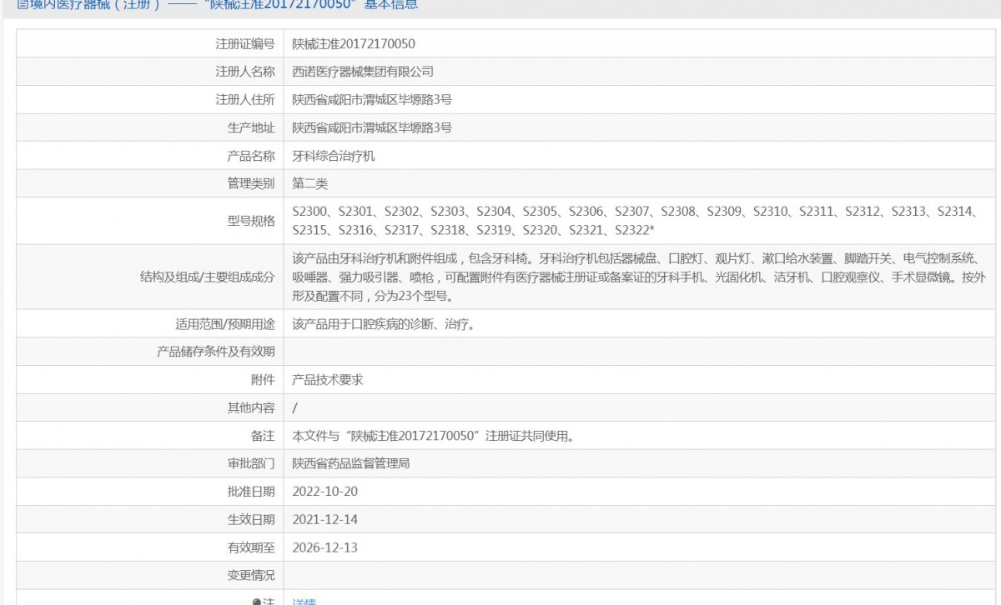
Task: Select the 陕械注准20172170050 value in the 注册证编号 row
Action: coord(354,43)
